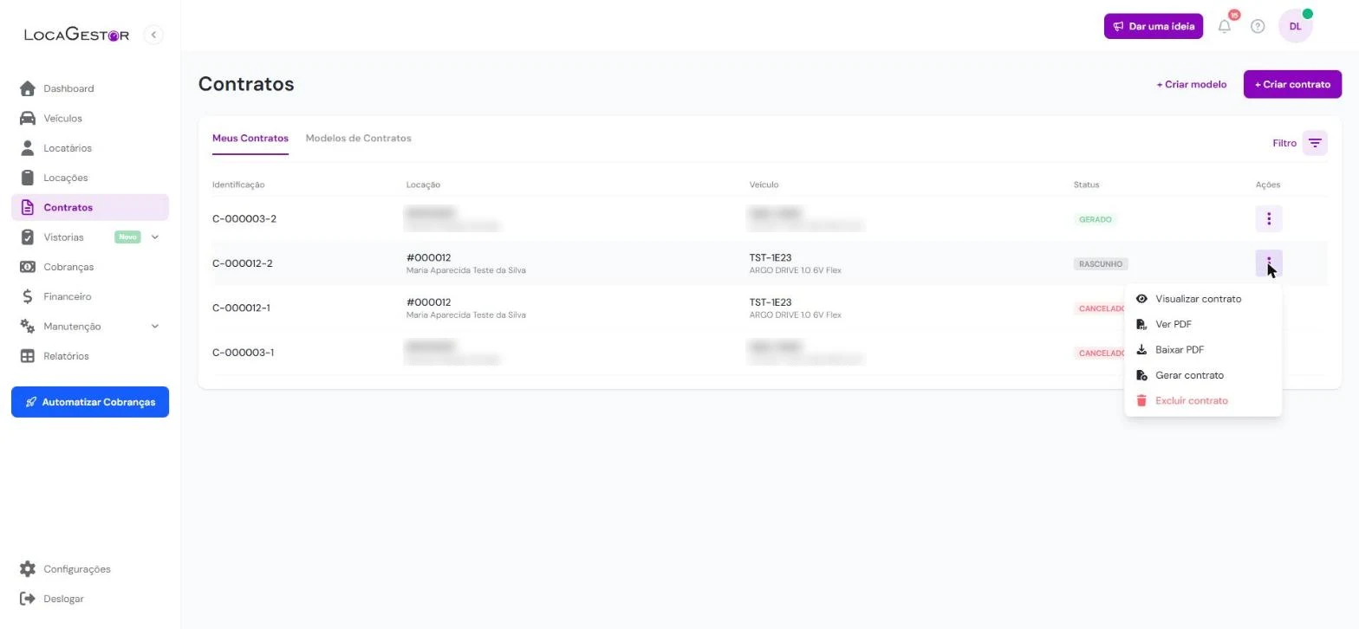Click the Filtro label

(x=1284, y=143)
